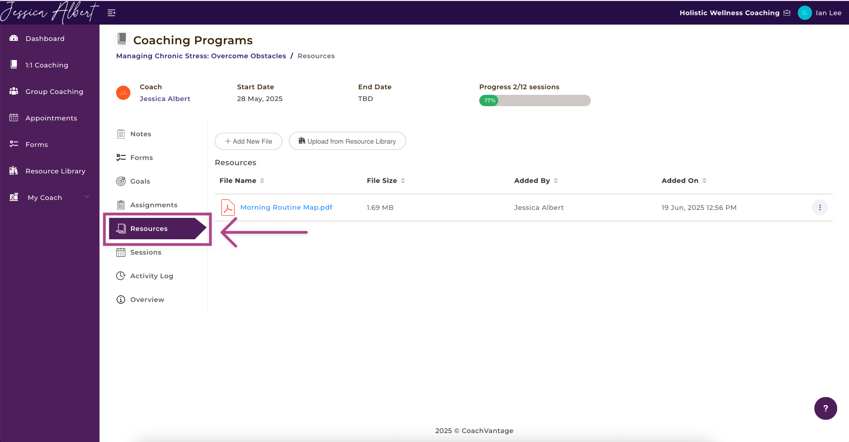Image resolution: width=849 pixels, height=442 pixels.
Task: Click the 28 May, 2025 start date
Action: coord(260,99)
